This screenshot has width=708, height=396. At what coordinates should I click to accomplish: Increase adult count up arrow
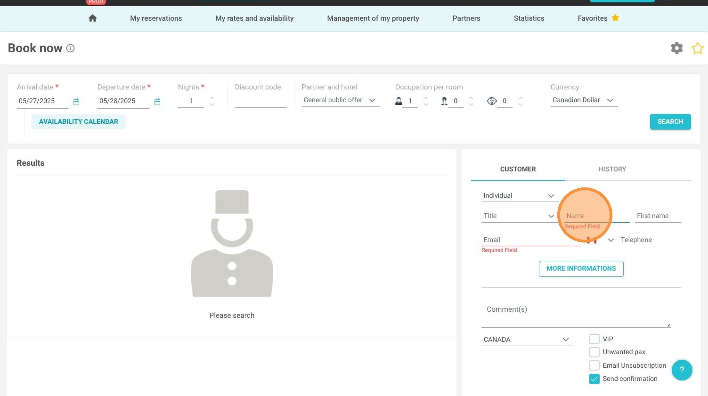point(426,98)
